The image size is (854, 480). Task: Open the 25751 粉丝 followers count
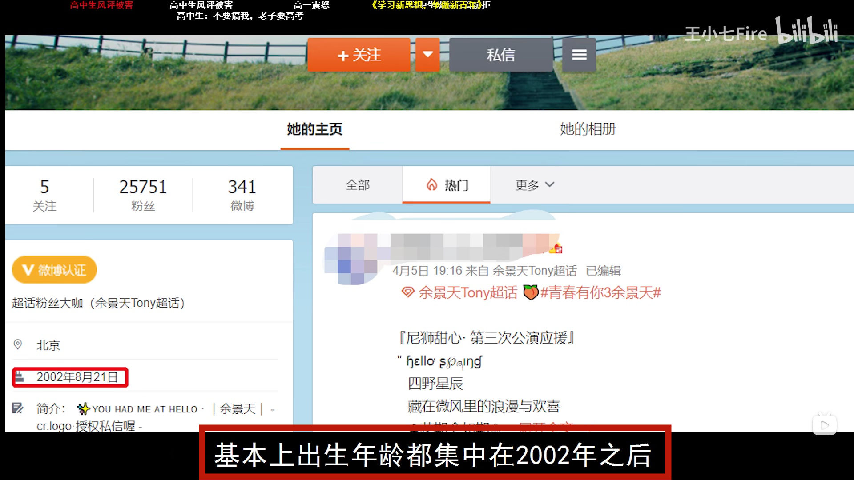pyautogui.click(x=143, y=195)
